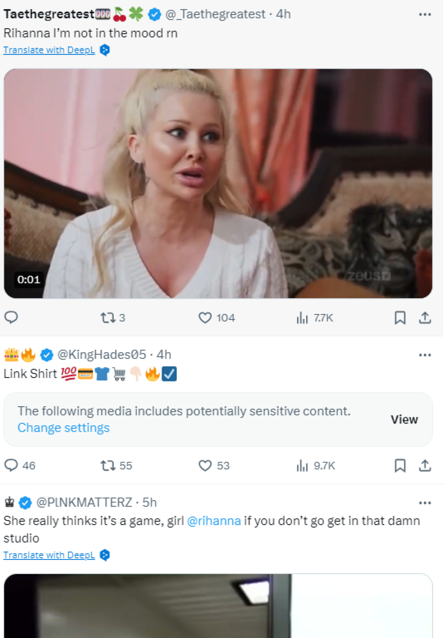Like the Taethegreatest tweet
Screen dimensions: 443x638
(205, 317)
